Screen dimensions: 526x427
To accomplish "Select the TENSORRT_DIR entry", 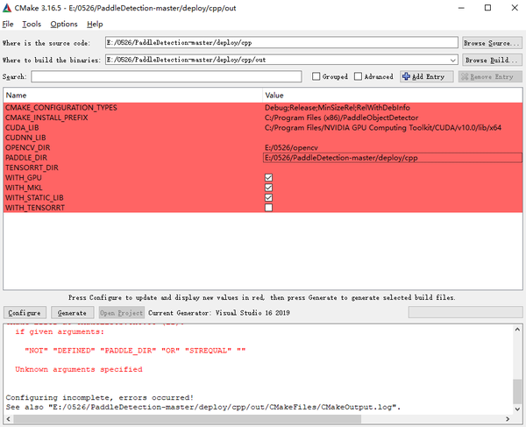I will tap(32, 167).
